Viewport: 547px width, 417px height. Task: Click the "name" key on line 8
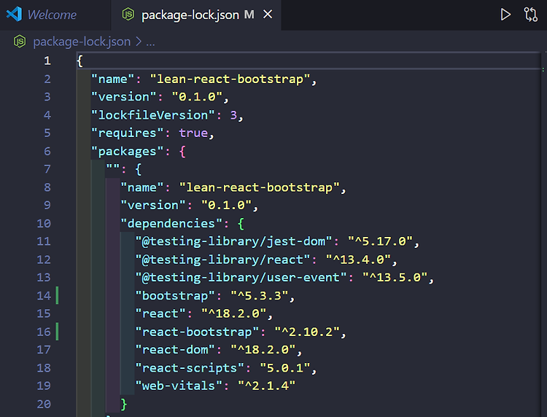click(142, 187)
